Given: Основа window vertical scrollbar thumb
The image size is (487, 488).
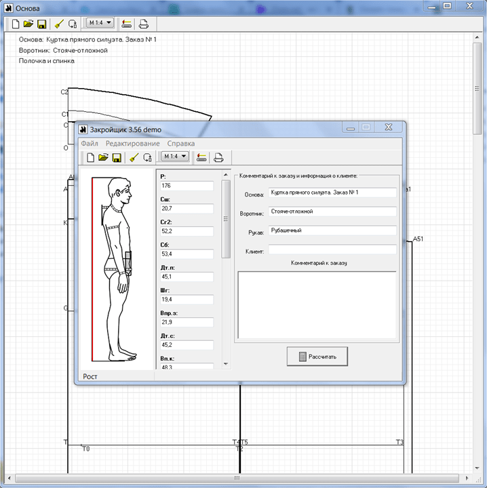Looking at the screenshot, I should pyautogui.click(x=477, y=89).
